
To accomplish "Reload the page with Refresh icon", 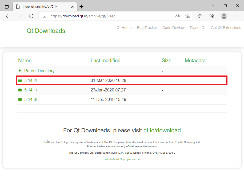I will (31, 16).
